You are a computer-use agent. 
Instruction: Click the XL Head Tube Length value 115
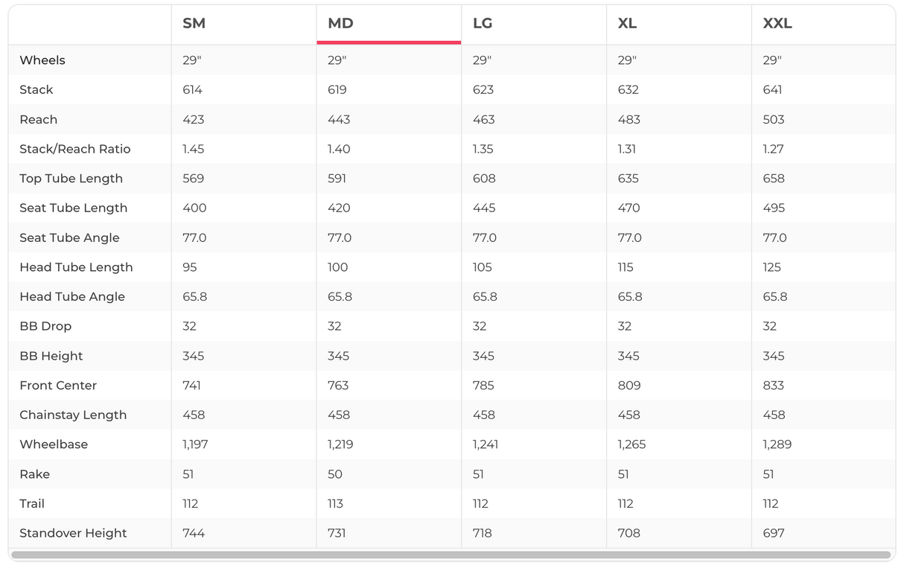pyautogui.click(x=626, y=267)
